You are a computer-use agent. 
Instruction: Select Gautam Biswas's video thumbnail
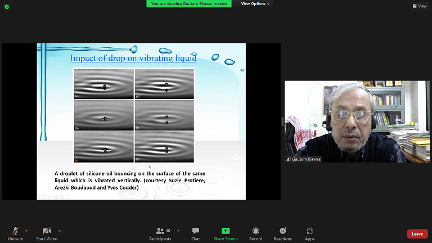tap(358, 121)
